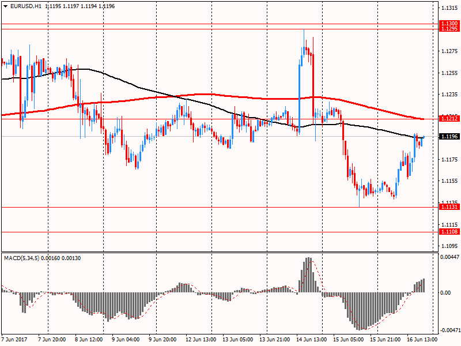Screen dimensions: 461x346
Task: Click the 1.1115 price scale value
Action: [x=450, y=224]
